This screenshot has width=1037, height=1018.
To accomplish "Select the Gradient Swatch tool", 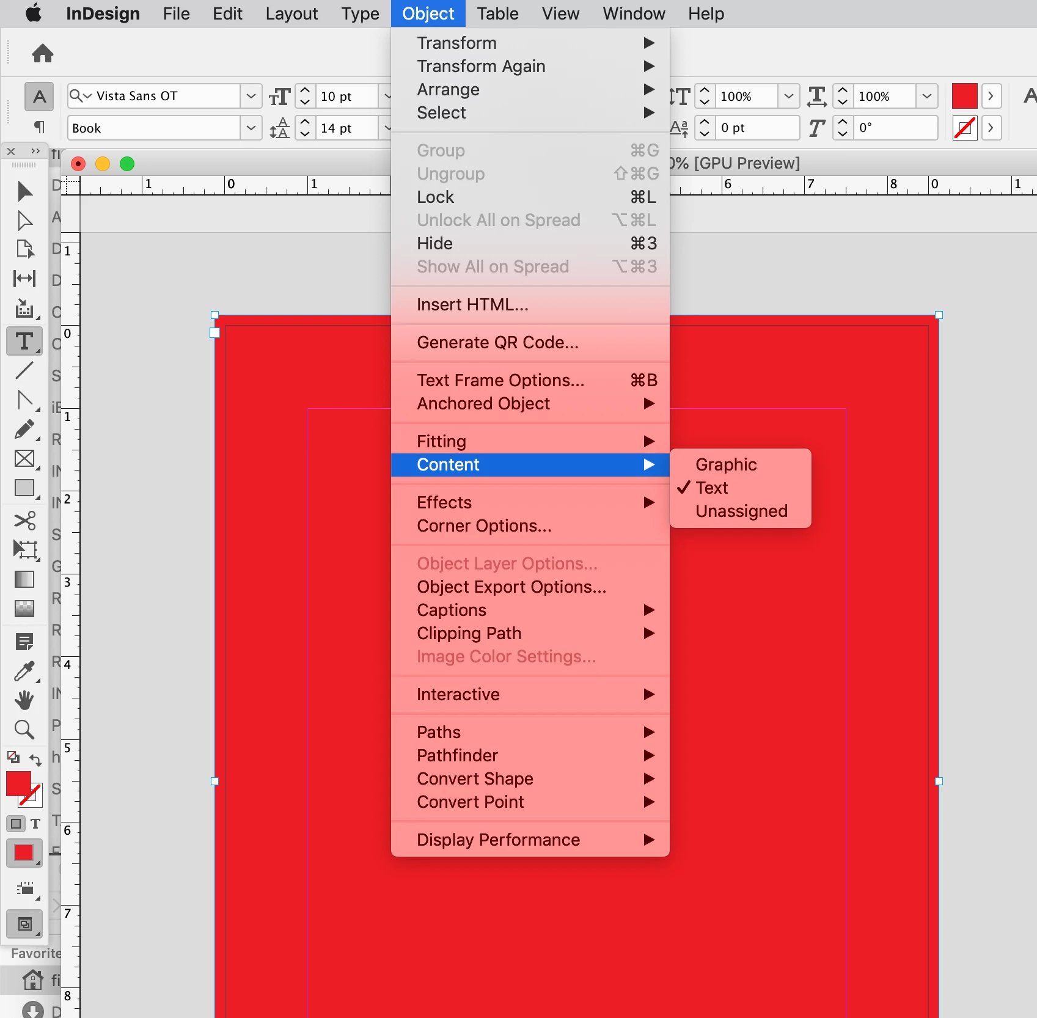I will tap(24, 579).
